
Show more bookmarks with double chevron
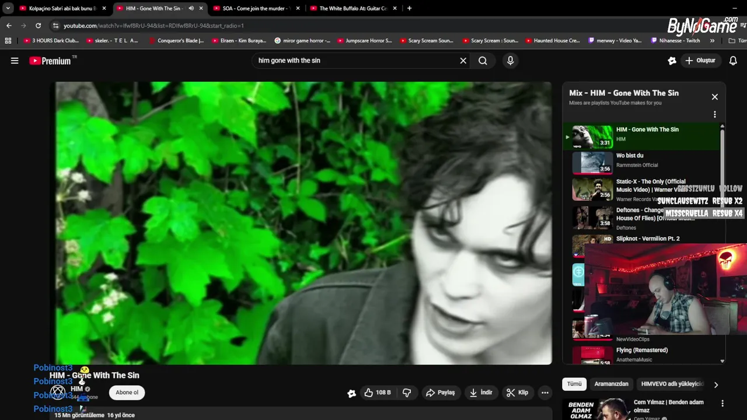pyautogui.click(x=712, y=41)
